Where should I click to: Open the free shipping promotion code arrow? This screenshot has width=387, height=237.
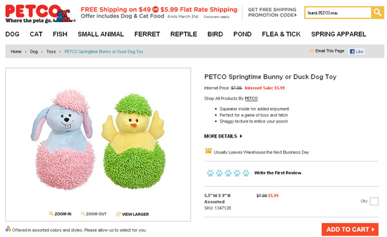[x=295, y=15]
